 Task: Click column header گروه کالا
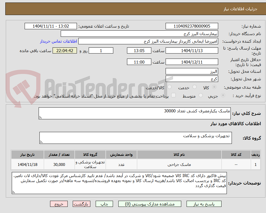[x=90, y=155]
